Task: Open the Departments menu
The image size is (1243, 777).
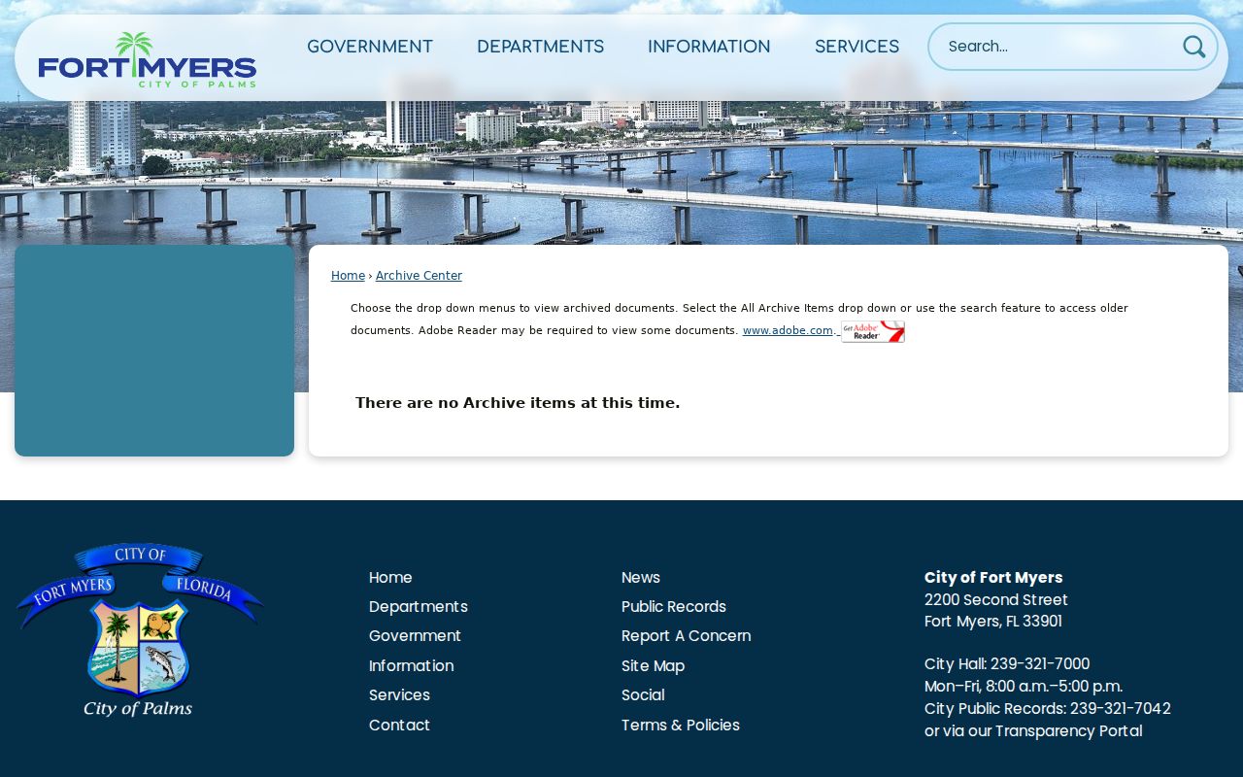Action: pyautogui.click(x=540, y=47)
